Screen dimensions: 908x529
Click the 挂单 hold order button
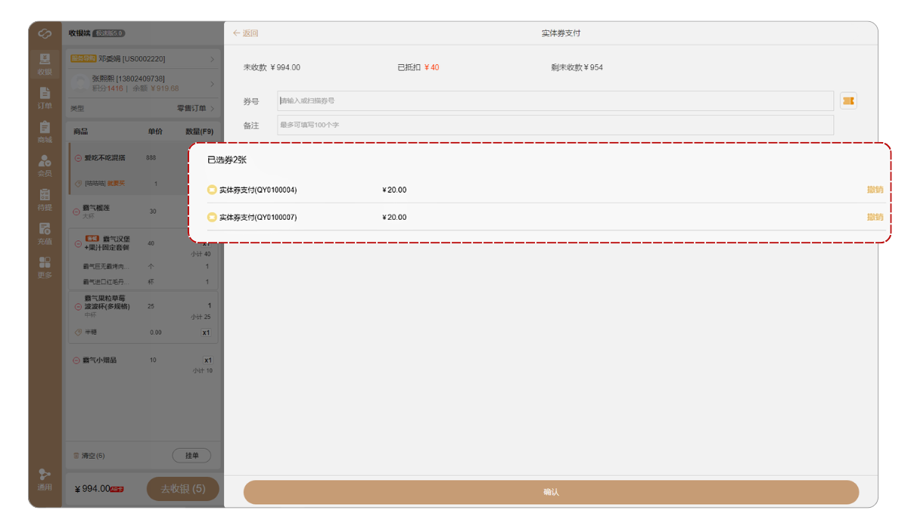coord(191,456)
